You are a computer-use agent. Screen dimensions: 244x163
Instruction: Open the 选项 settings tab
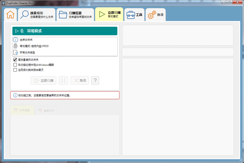point(156,15)
